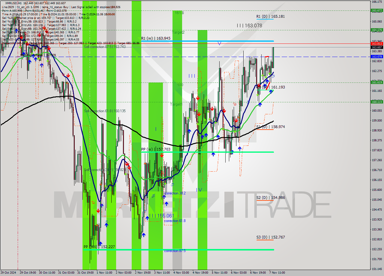Click the '29 Oct 2024' date on the time axis

pyautogui.click(x=9, y=273)
